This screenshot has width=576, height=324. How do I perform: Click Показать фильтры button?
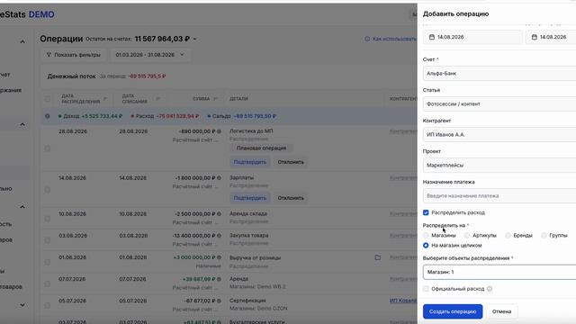tap(74, 55)
